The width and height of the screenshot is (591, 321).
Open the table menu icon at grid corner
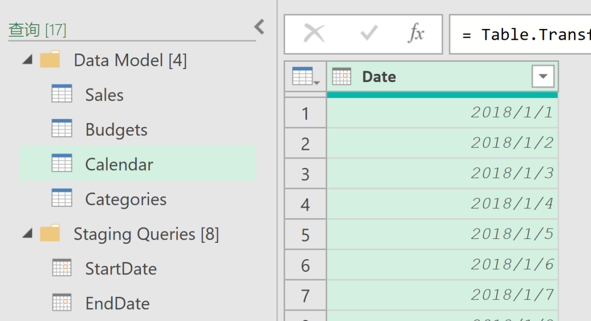click(305, 77)
